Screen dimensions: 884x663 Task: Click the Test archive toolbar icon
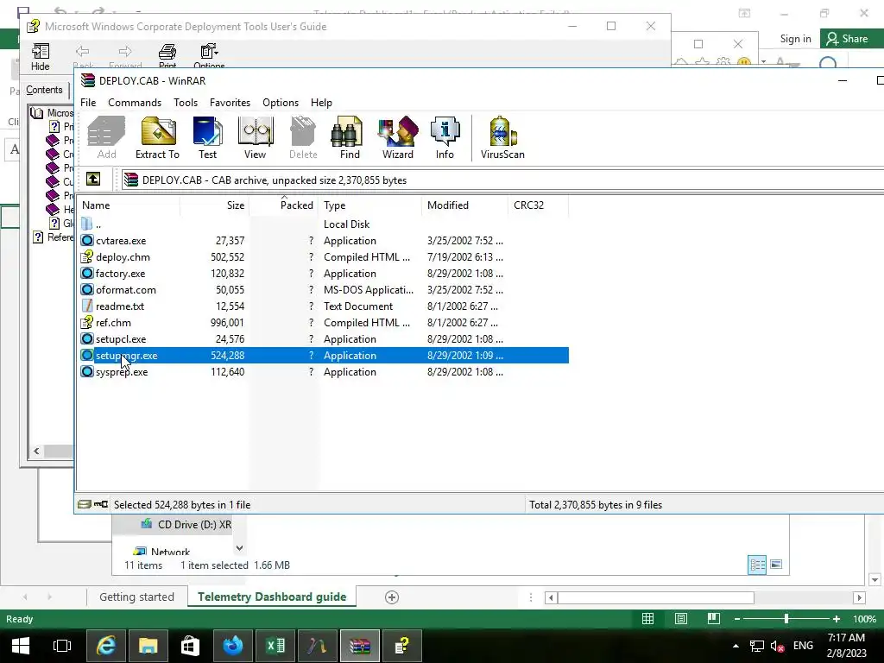pos(207,137)
